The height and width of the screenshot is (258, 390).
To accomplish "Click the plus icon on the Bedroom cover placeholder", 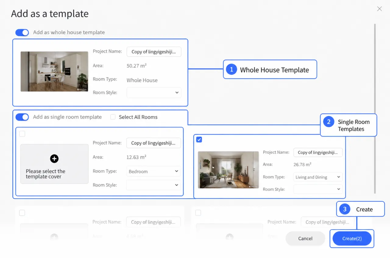I will [54, 158].
